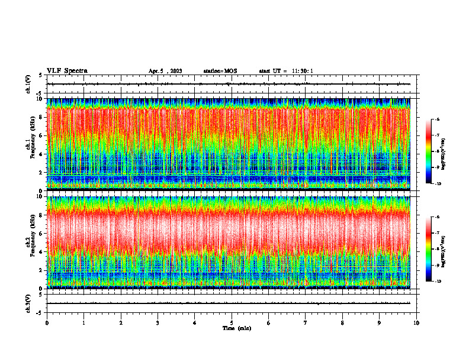Image resolution: width=469 pixels, height=362 pixels.
Task: Click time axis tick label "9"
Action: point(379,323)
